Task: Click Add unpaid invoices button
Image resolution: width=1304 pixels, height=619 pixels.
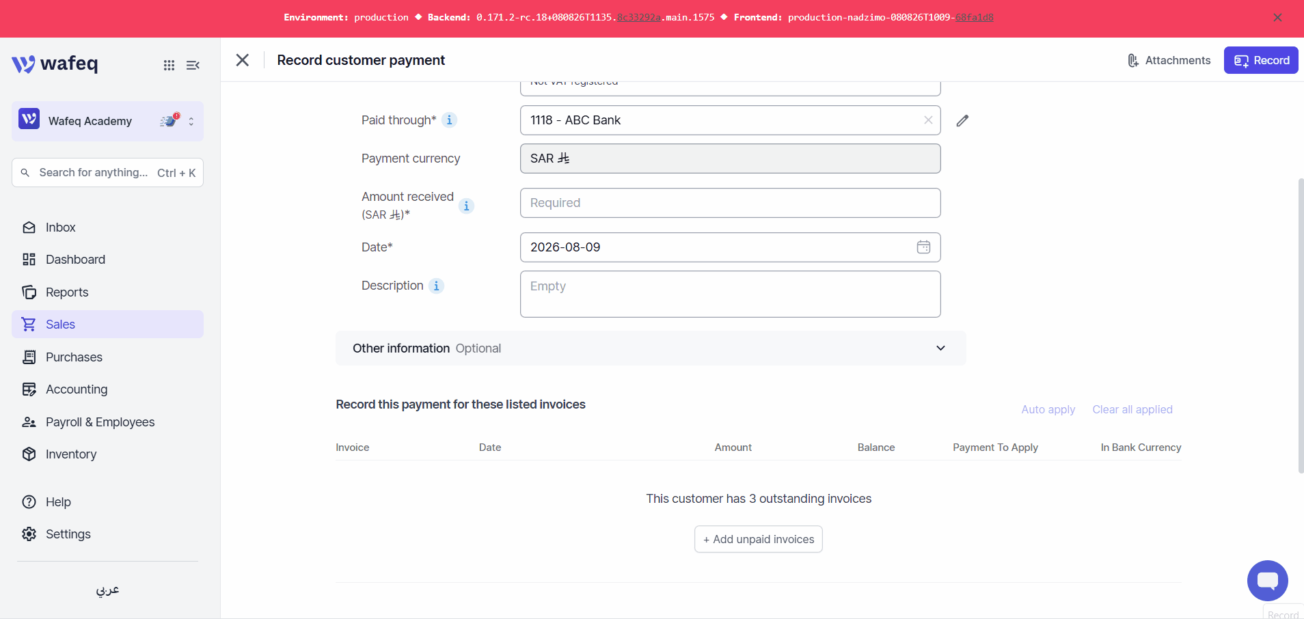Action: (759, 539)
